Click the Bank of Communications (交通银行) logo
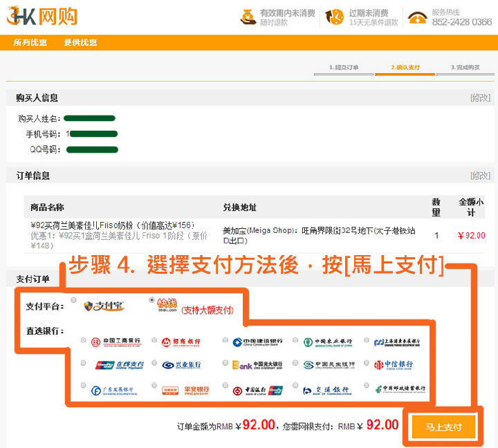 click(x=326, y=390)
